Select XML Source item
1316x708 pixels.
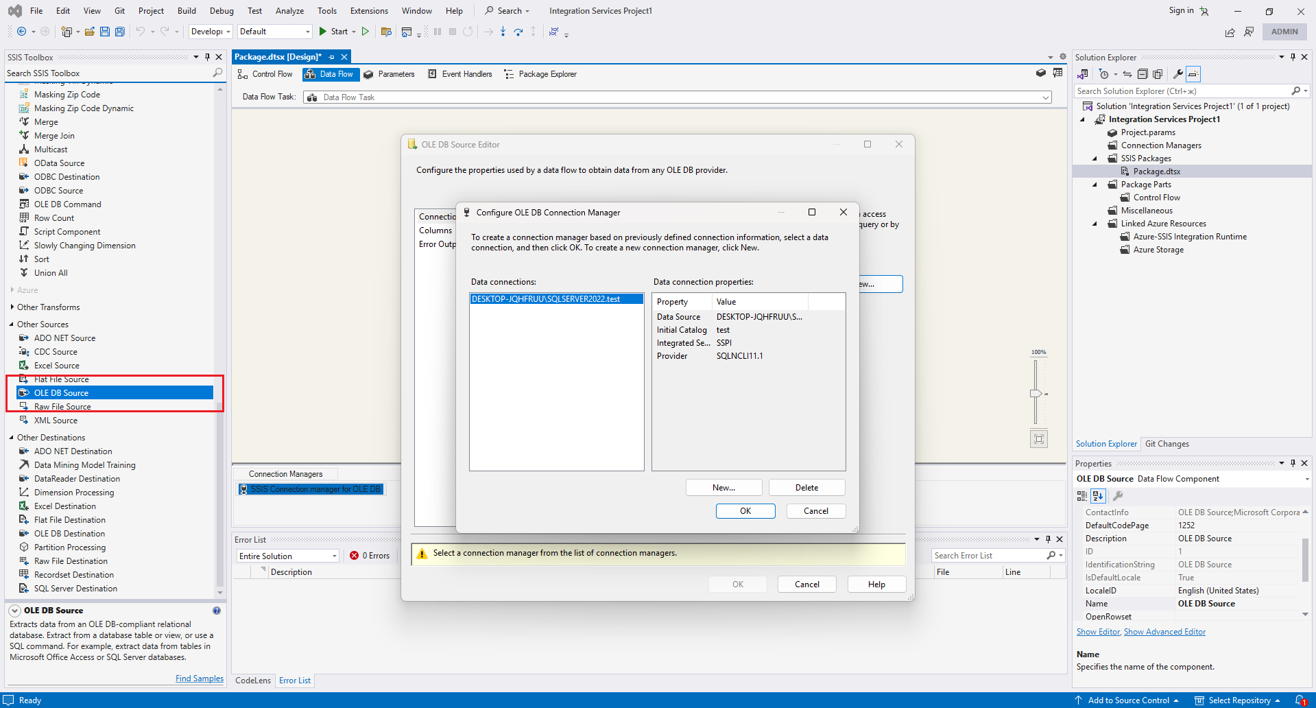tap(56, 421)
